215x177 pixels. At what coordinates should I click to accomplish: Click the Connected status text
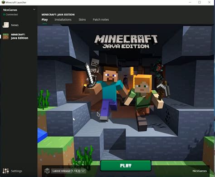point(12,15)
